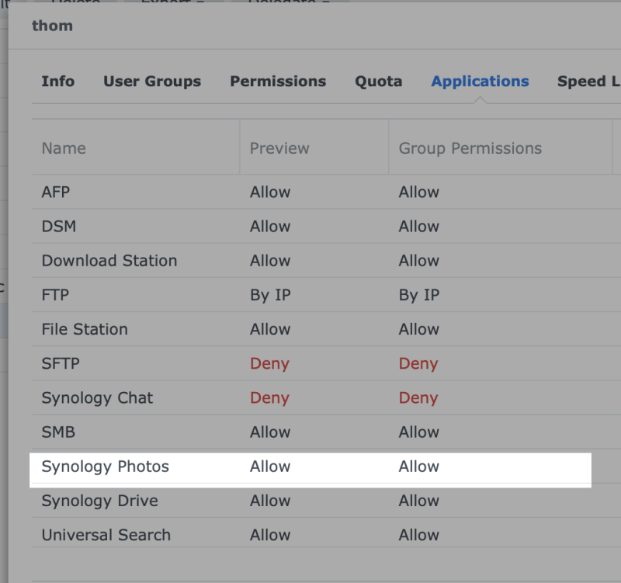Open the Speed Limit tab
This screenshot has width=621, height=583.
point(589,82)
